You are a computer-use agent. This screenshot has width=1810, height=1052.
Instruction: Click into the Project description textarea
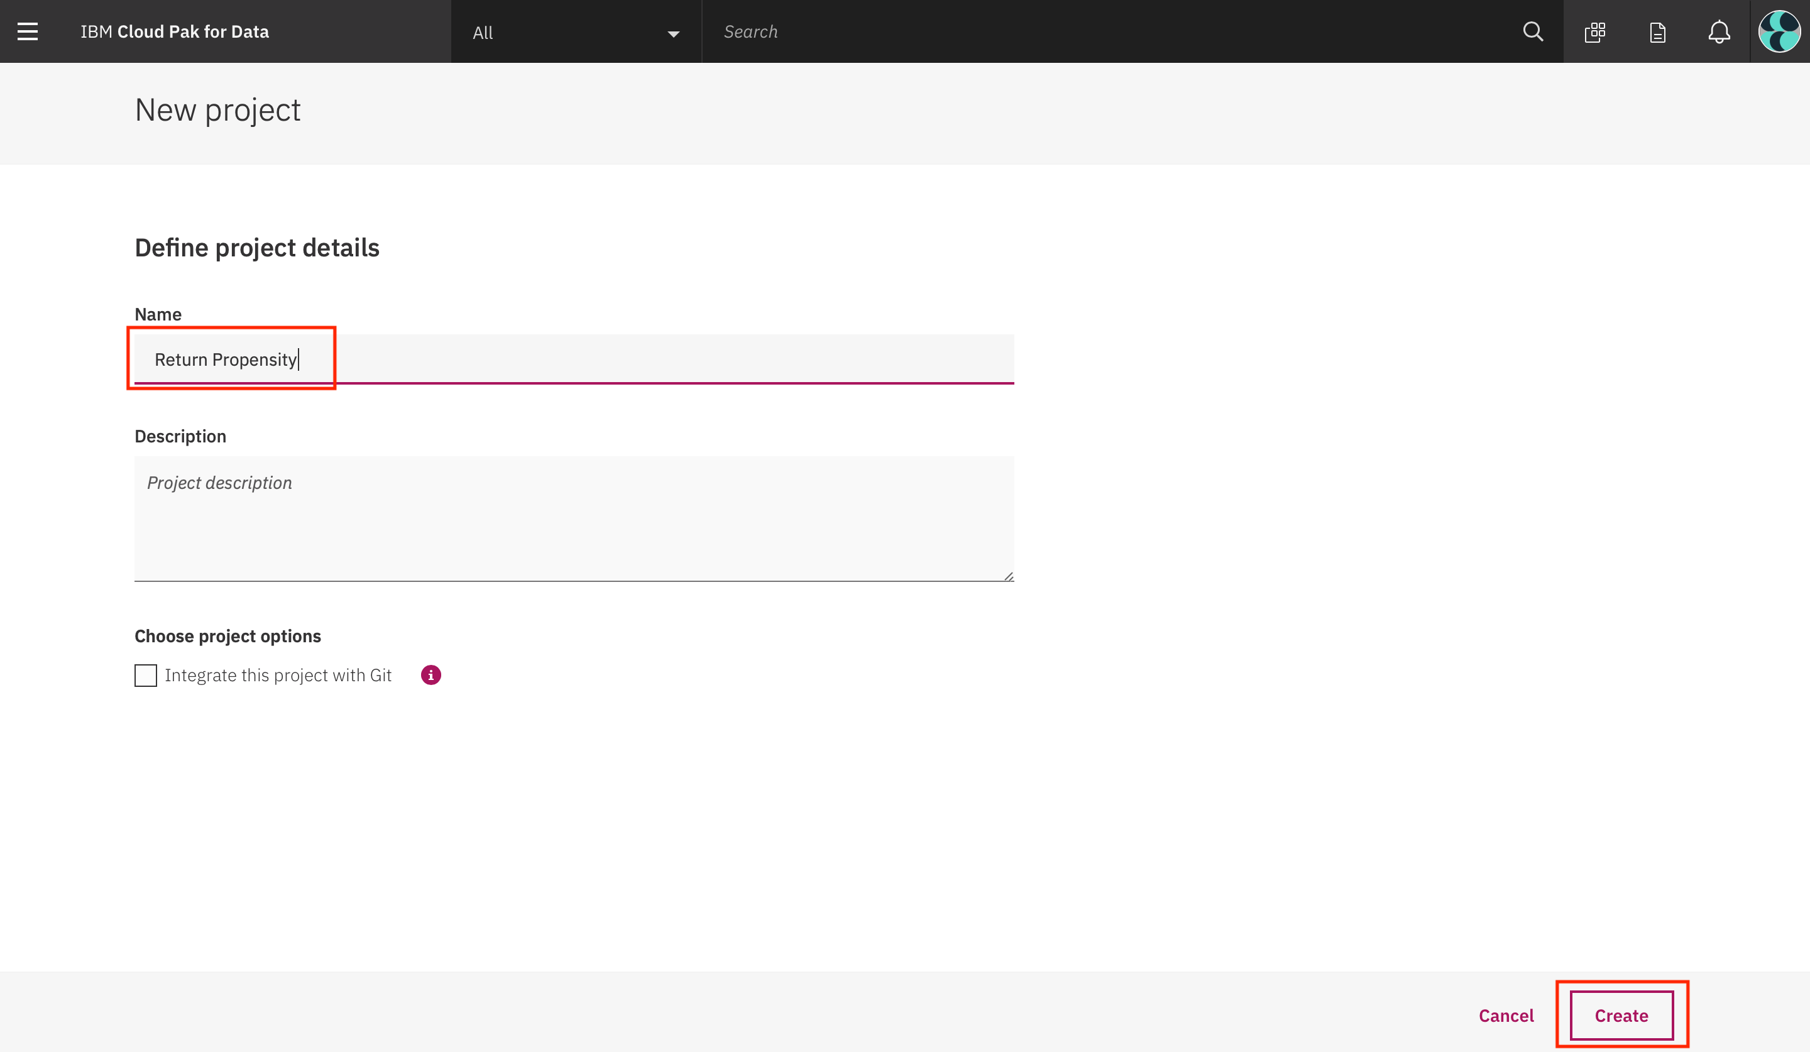click(573, 518)
